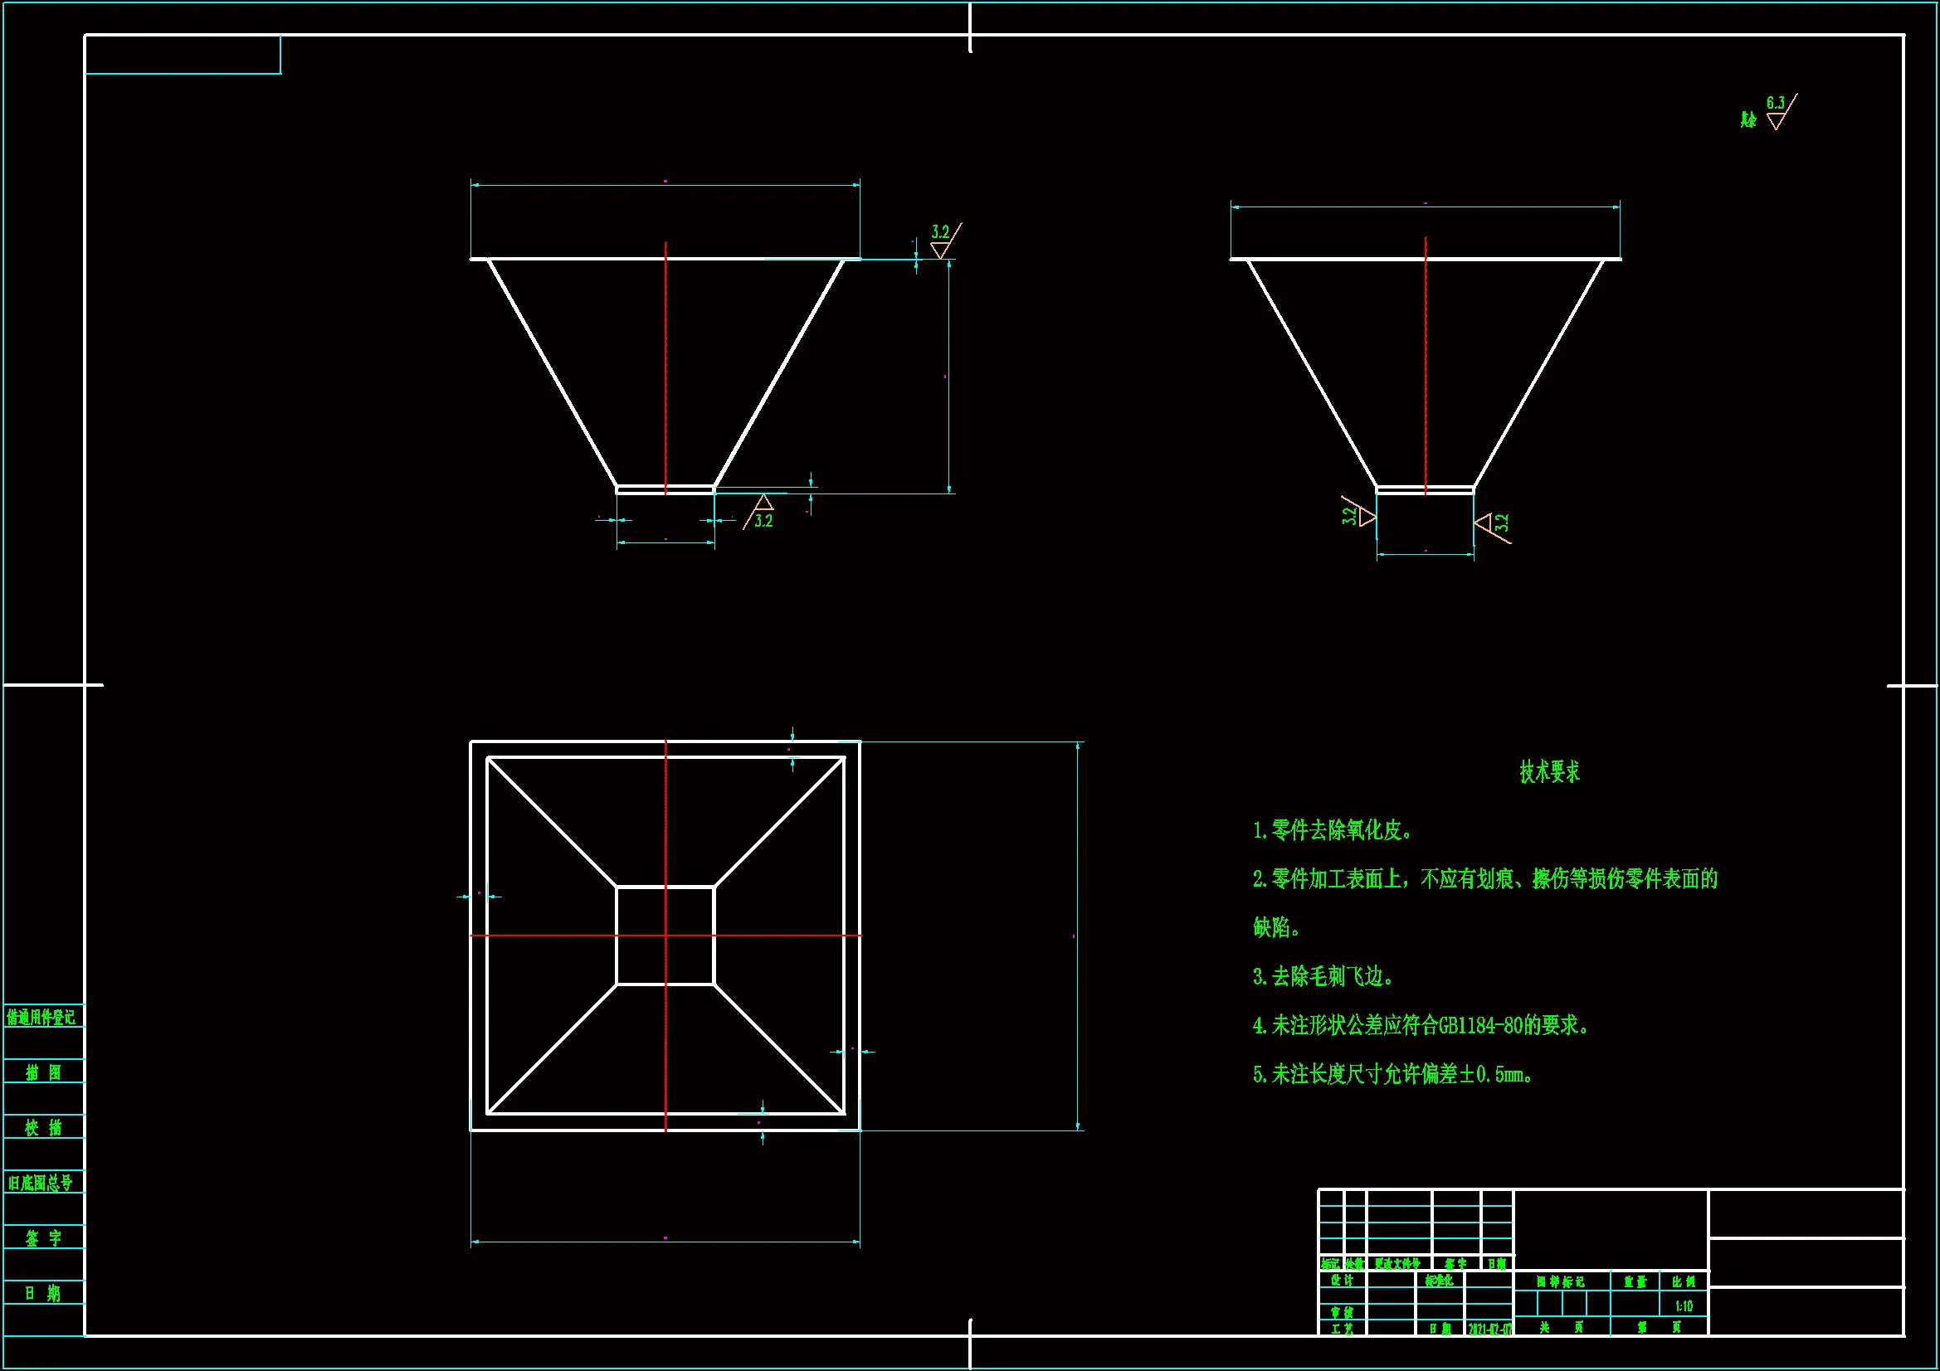Click note 5 about ±0.5mm deviation

[1392, 1075]
